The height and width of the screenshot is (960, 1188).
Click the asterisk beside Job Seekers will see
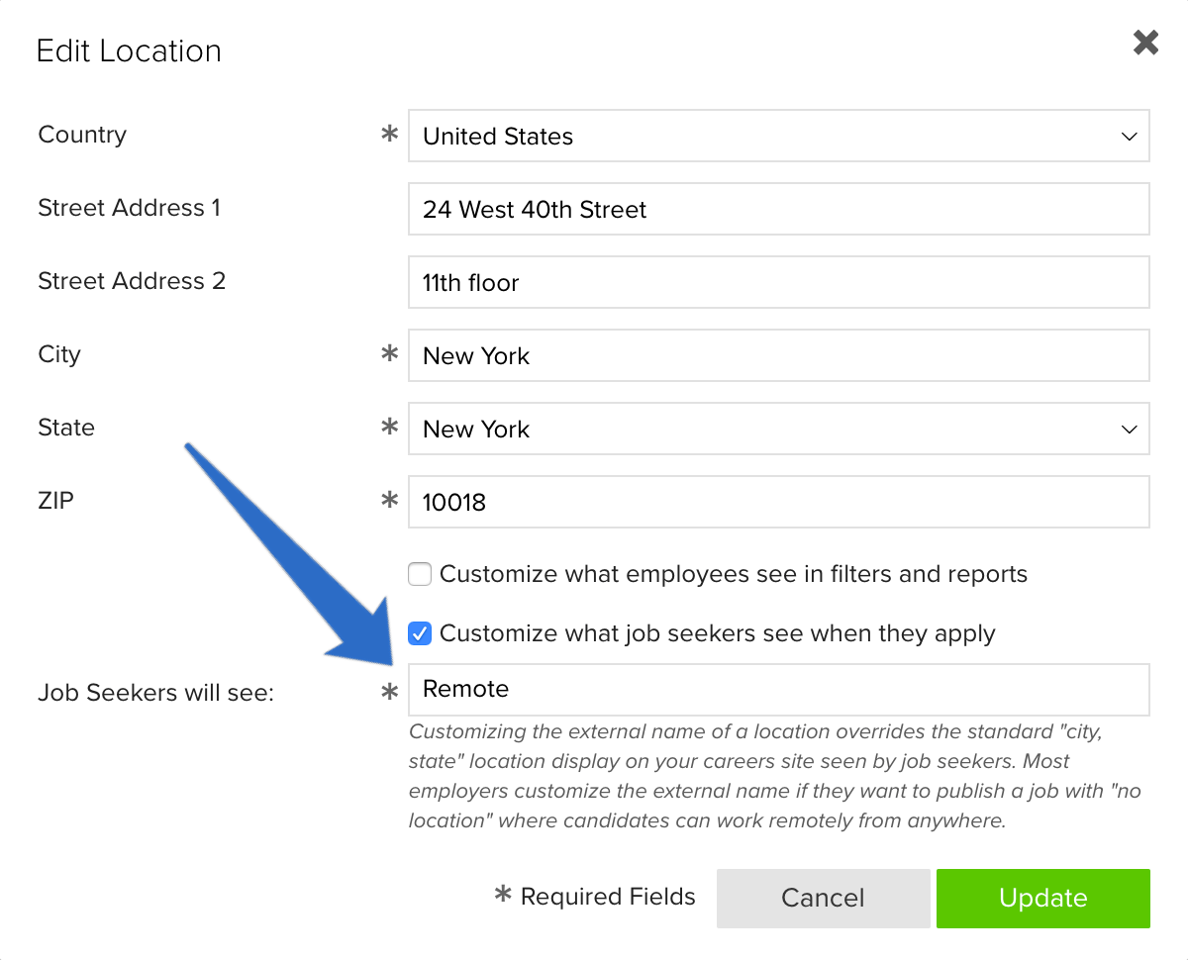[390, 693]
